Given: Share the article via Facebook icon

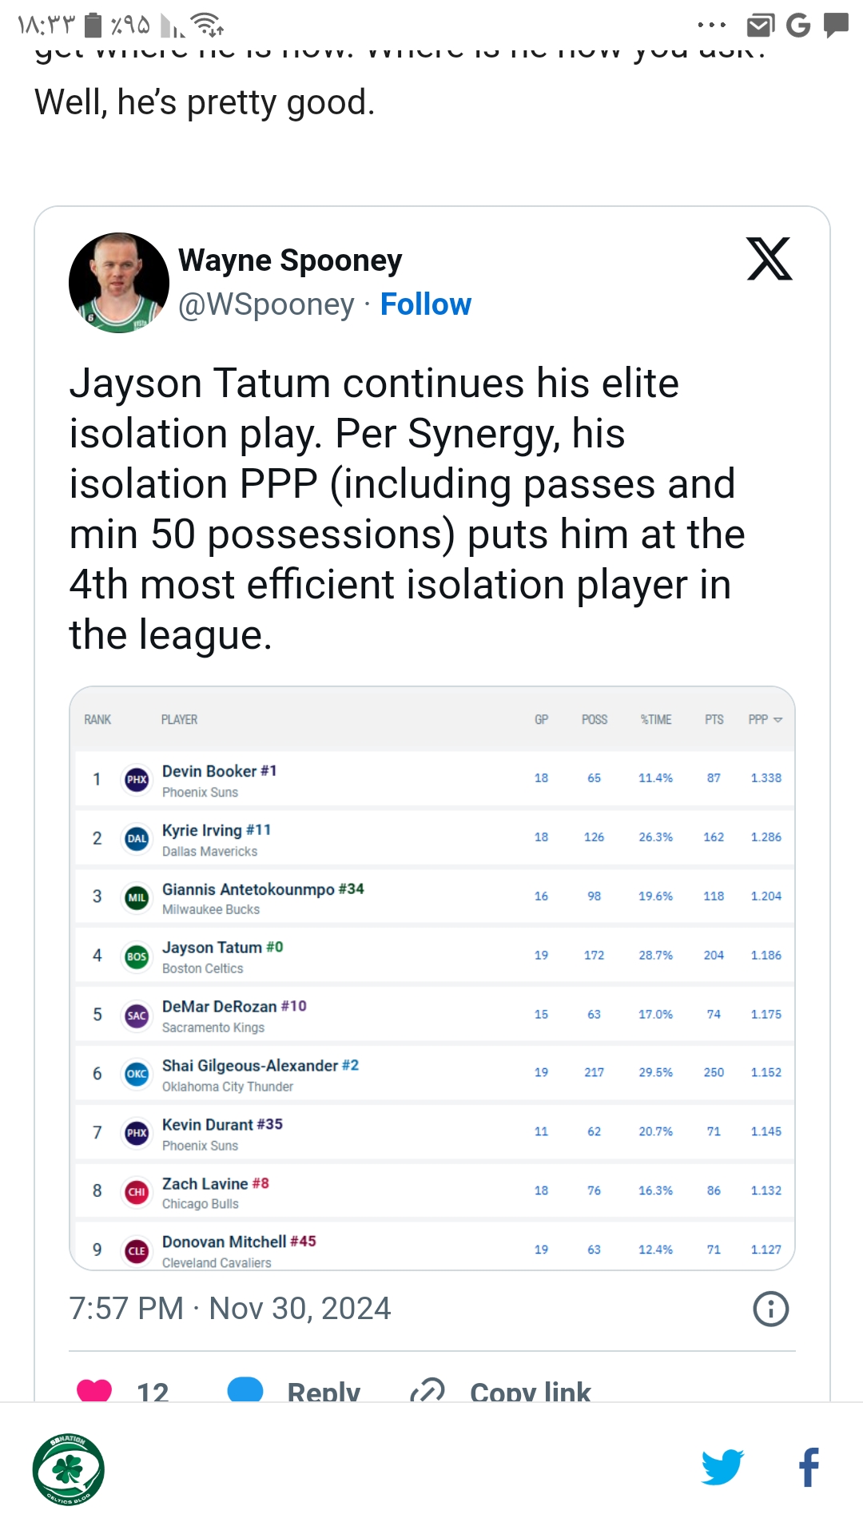Looking at the screenshot, I should (809, 1468).
